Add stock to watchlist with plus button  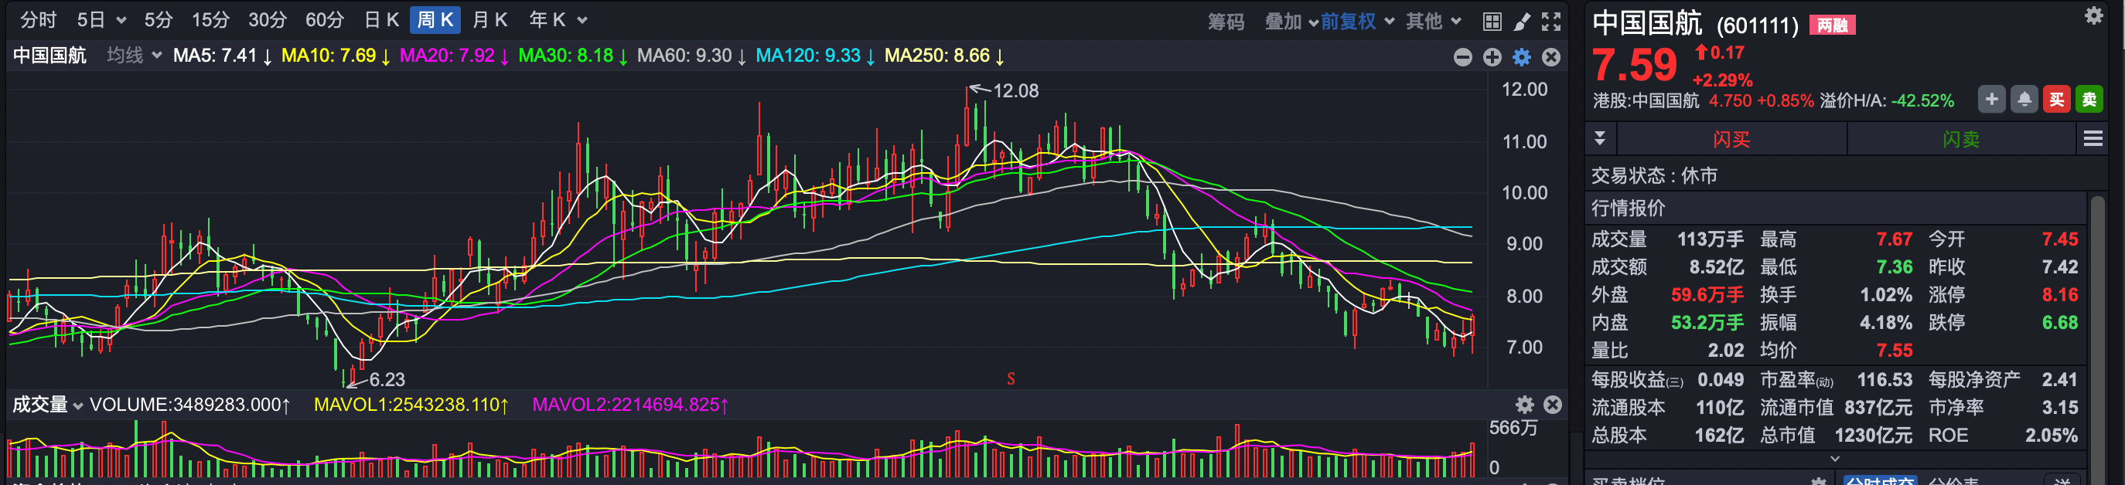click(1991, 100)
